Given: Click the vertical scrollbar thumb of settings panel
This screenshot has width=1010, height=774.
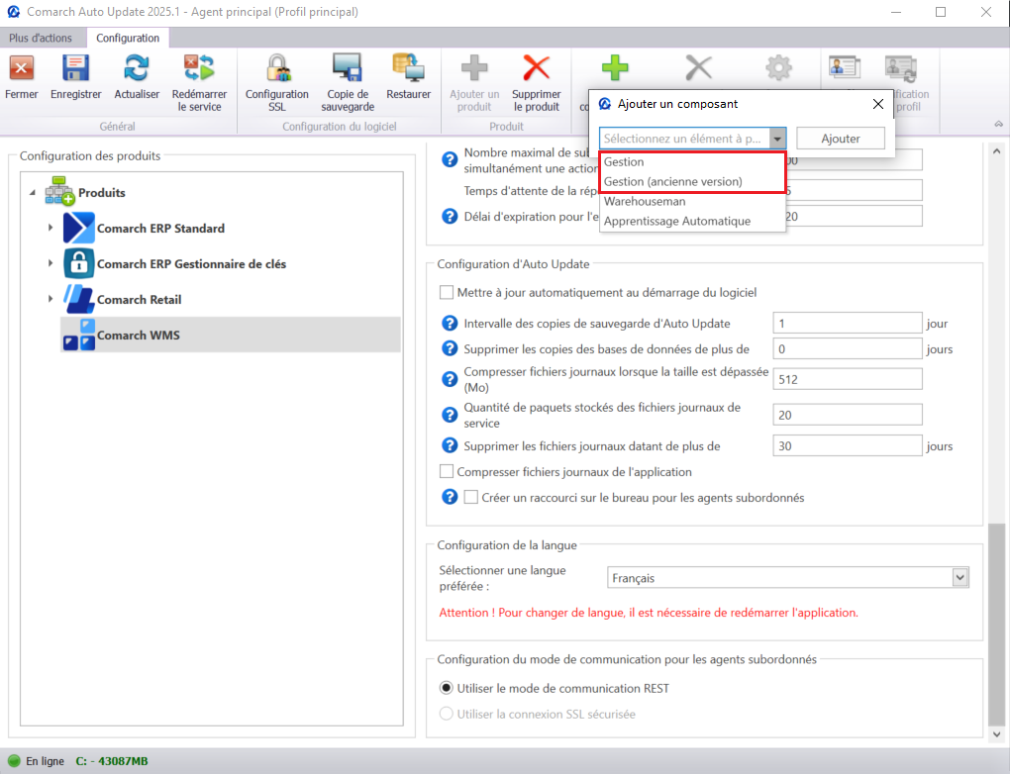Looking at the screenshot, I should coord(996,624).
